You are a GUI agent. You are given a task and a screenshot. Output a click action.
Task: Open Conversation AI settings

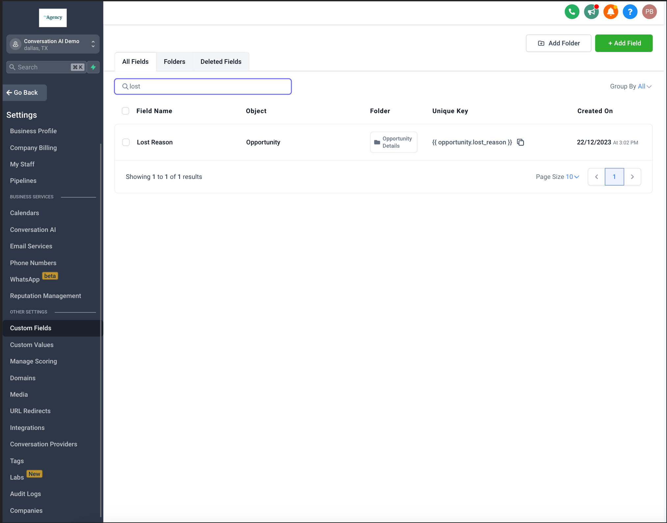tap(33, 230)
